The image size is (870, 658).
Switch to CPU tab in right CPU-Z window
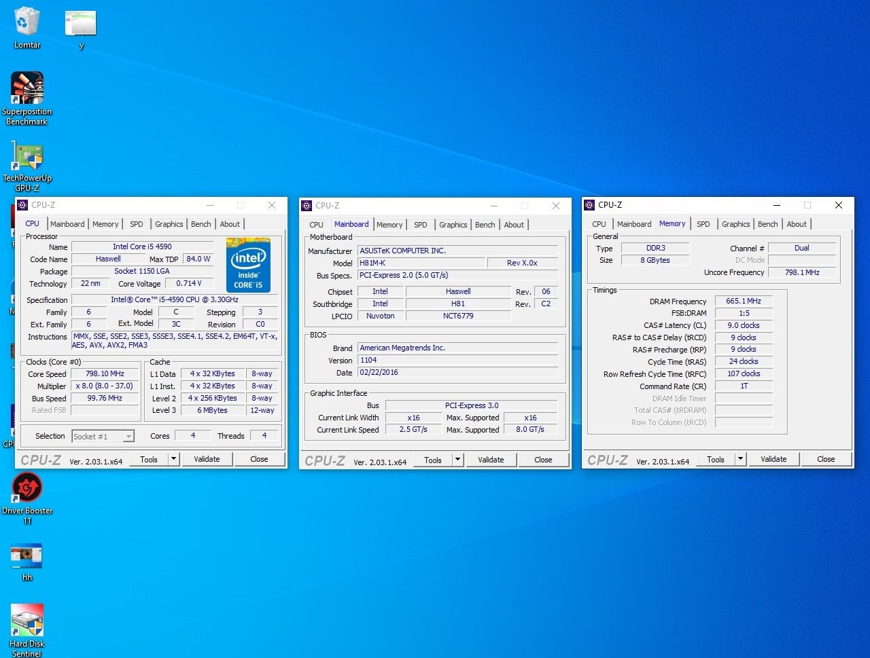coord(599,224)
